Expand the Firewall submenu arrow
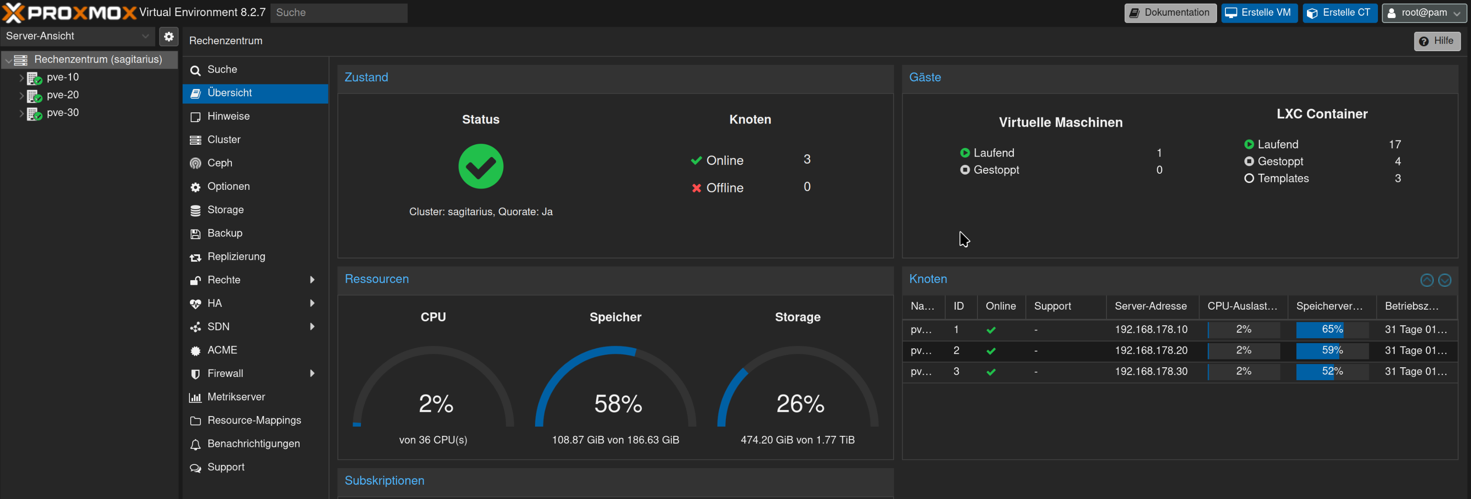Image resolution: width=1471 pixels, height=499 pixels. point(312,373)
